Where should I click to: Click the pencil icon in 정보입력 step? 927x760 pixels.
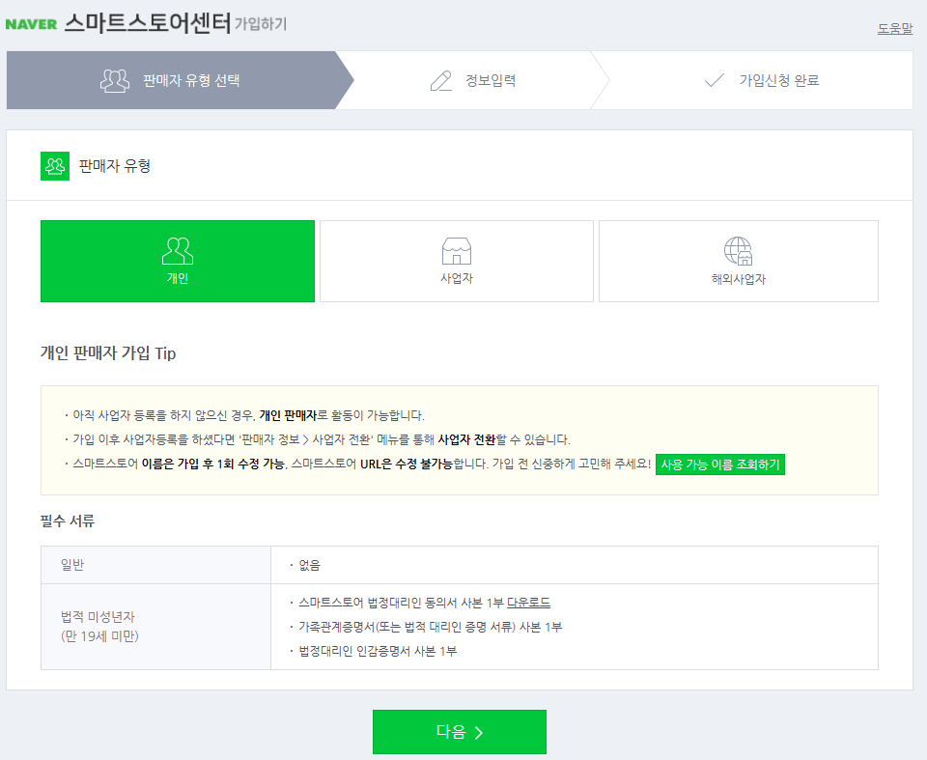[x=441, y=81]
